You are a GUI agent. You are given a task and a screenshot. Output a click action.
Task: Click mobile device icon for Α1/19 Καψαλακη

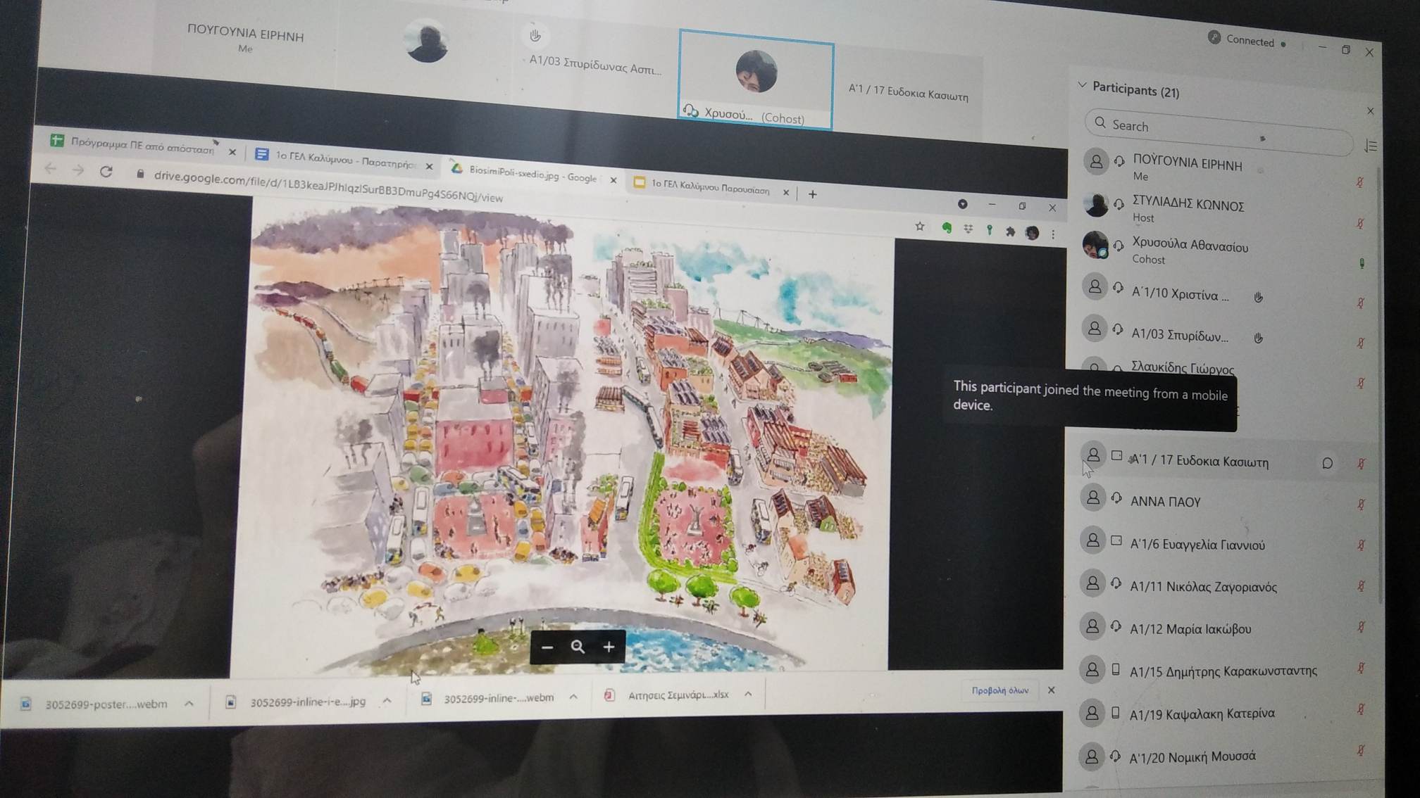tap(1115, 713)
